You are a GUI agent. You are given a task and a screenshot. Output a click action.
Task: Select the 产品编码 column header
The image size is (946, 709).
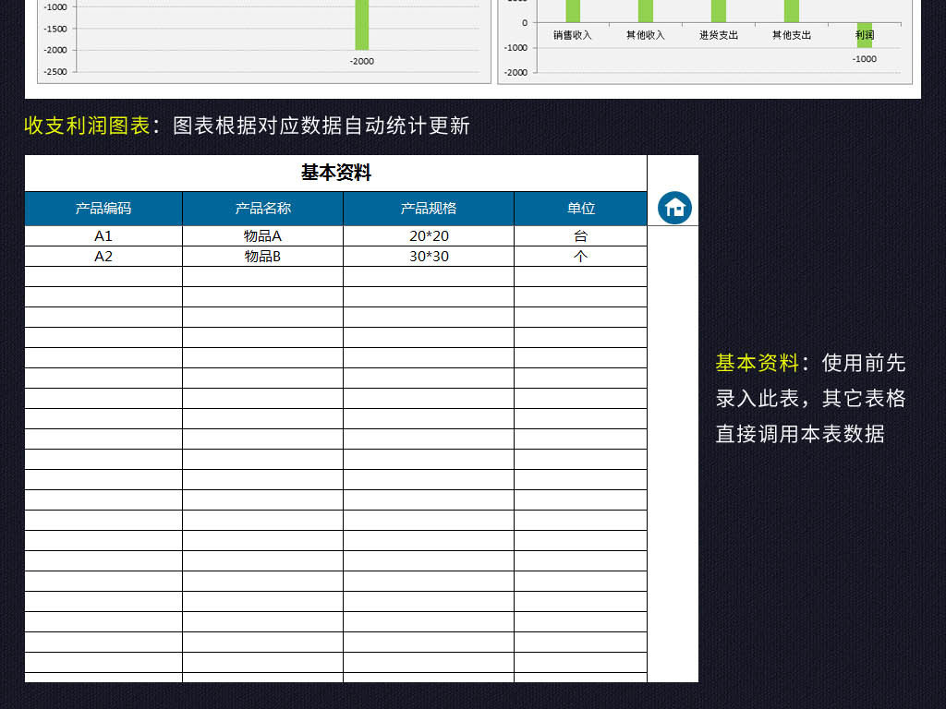(103, 209)
